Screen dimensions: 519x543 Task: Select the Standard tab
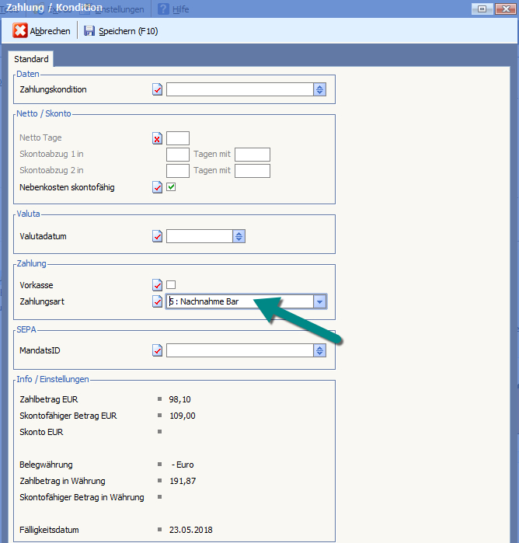(x=31, y=59)
